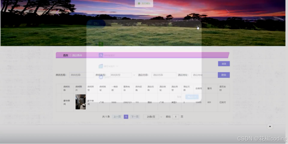Screen dimensions: 288x144
Task: Select the Alipay payment icon in dialog
Action: pyautogui.click(x=101, y=55)
